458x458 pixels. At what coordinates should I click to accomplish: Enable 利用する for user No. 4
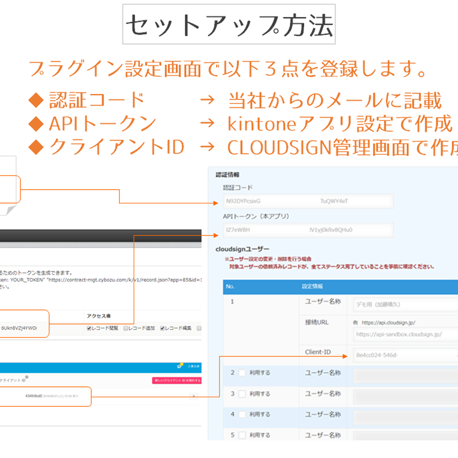tap(242, 415)
